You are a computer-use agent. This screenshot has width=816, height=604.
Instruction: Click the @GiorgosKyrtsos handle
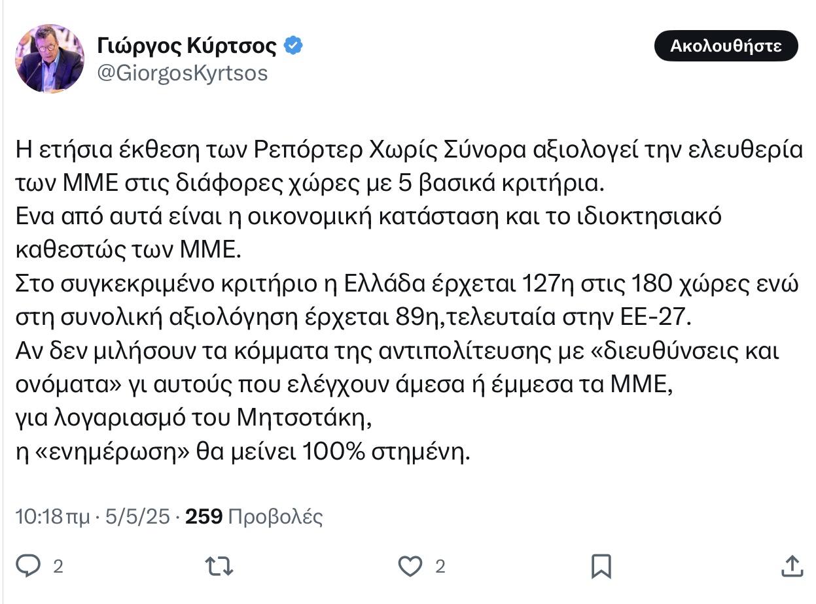click(182, 73)
